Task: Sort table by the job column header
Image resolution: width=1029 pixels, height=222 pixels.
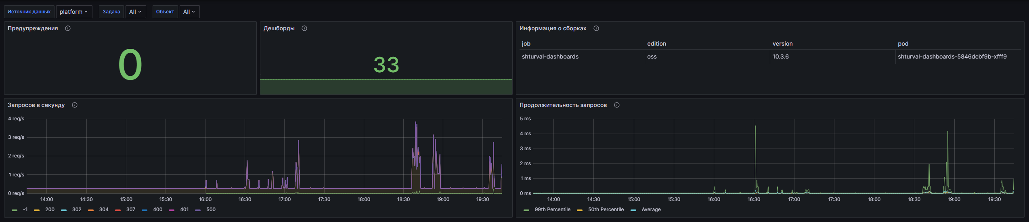Action: pyautogui.click(x=526, y=44)
